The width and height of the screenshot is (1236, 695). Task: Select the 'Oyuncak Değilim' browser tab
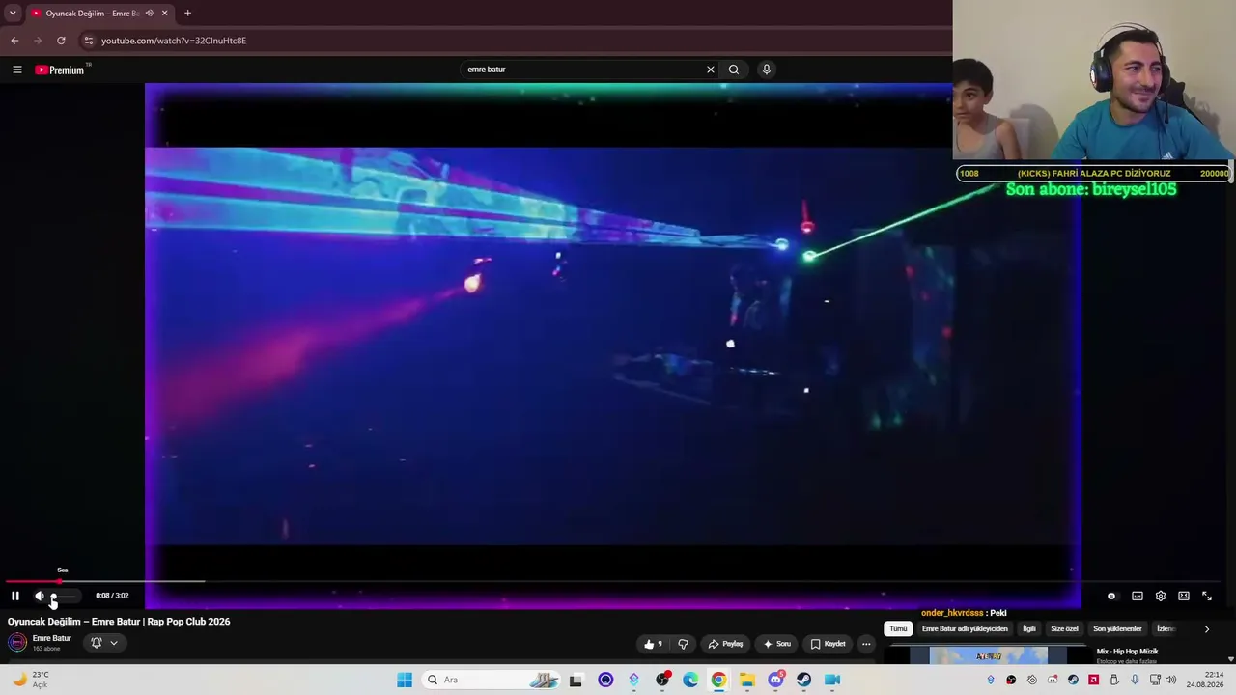click(x=93, y=14)
